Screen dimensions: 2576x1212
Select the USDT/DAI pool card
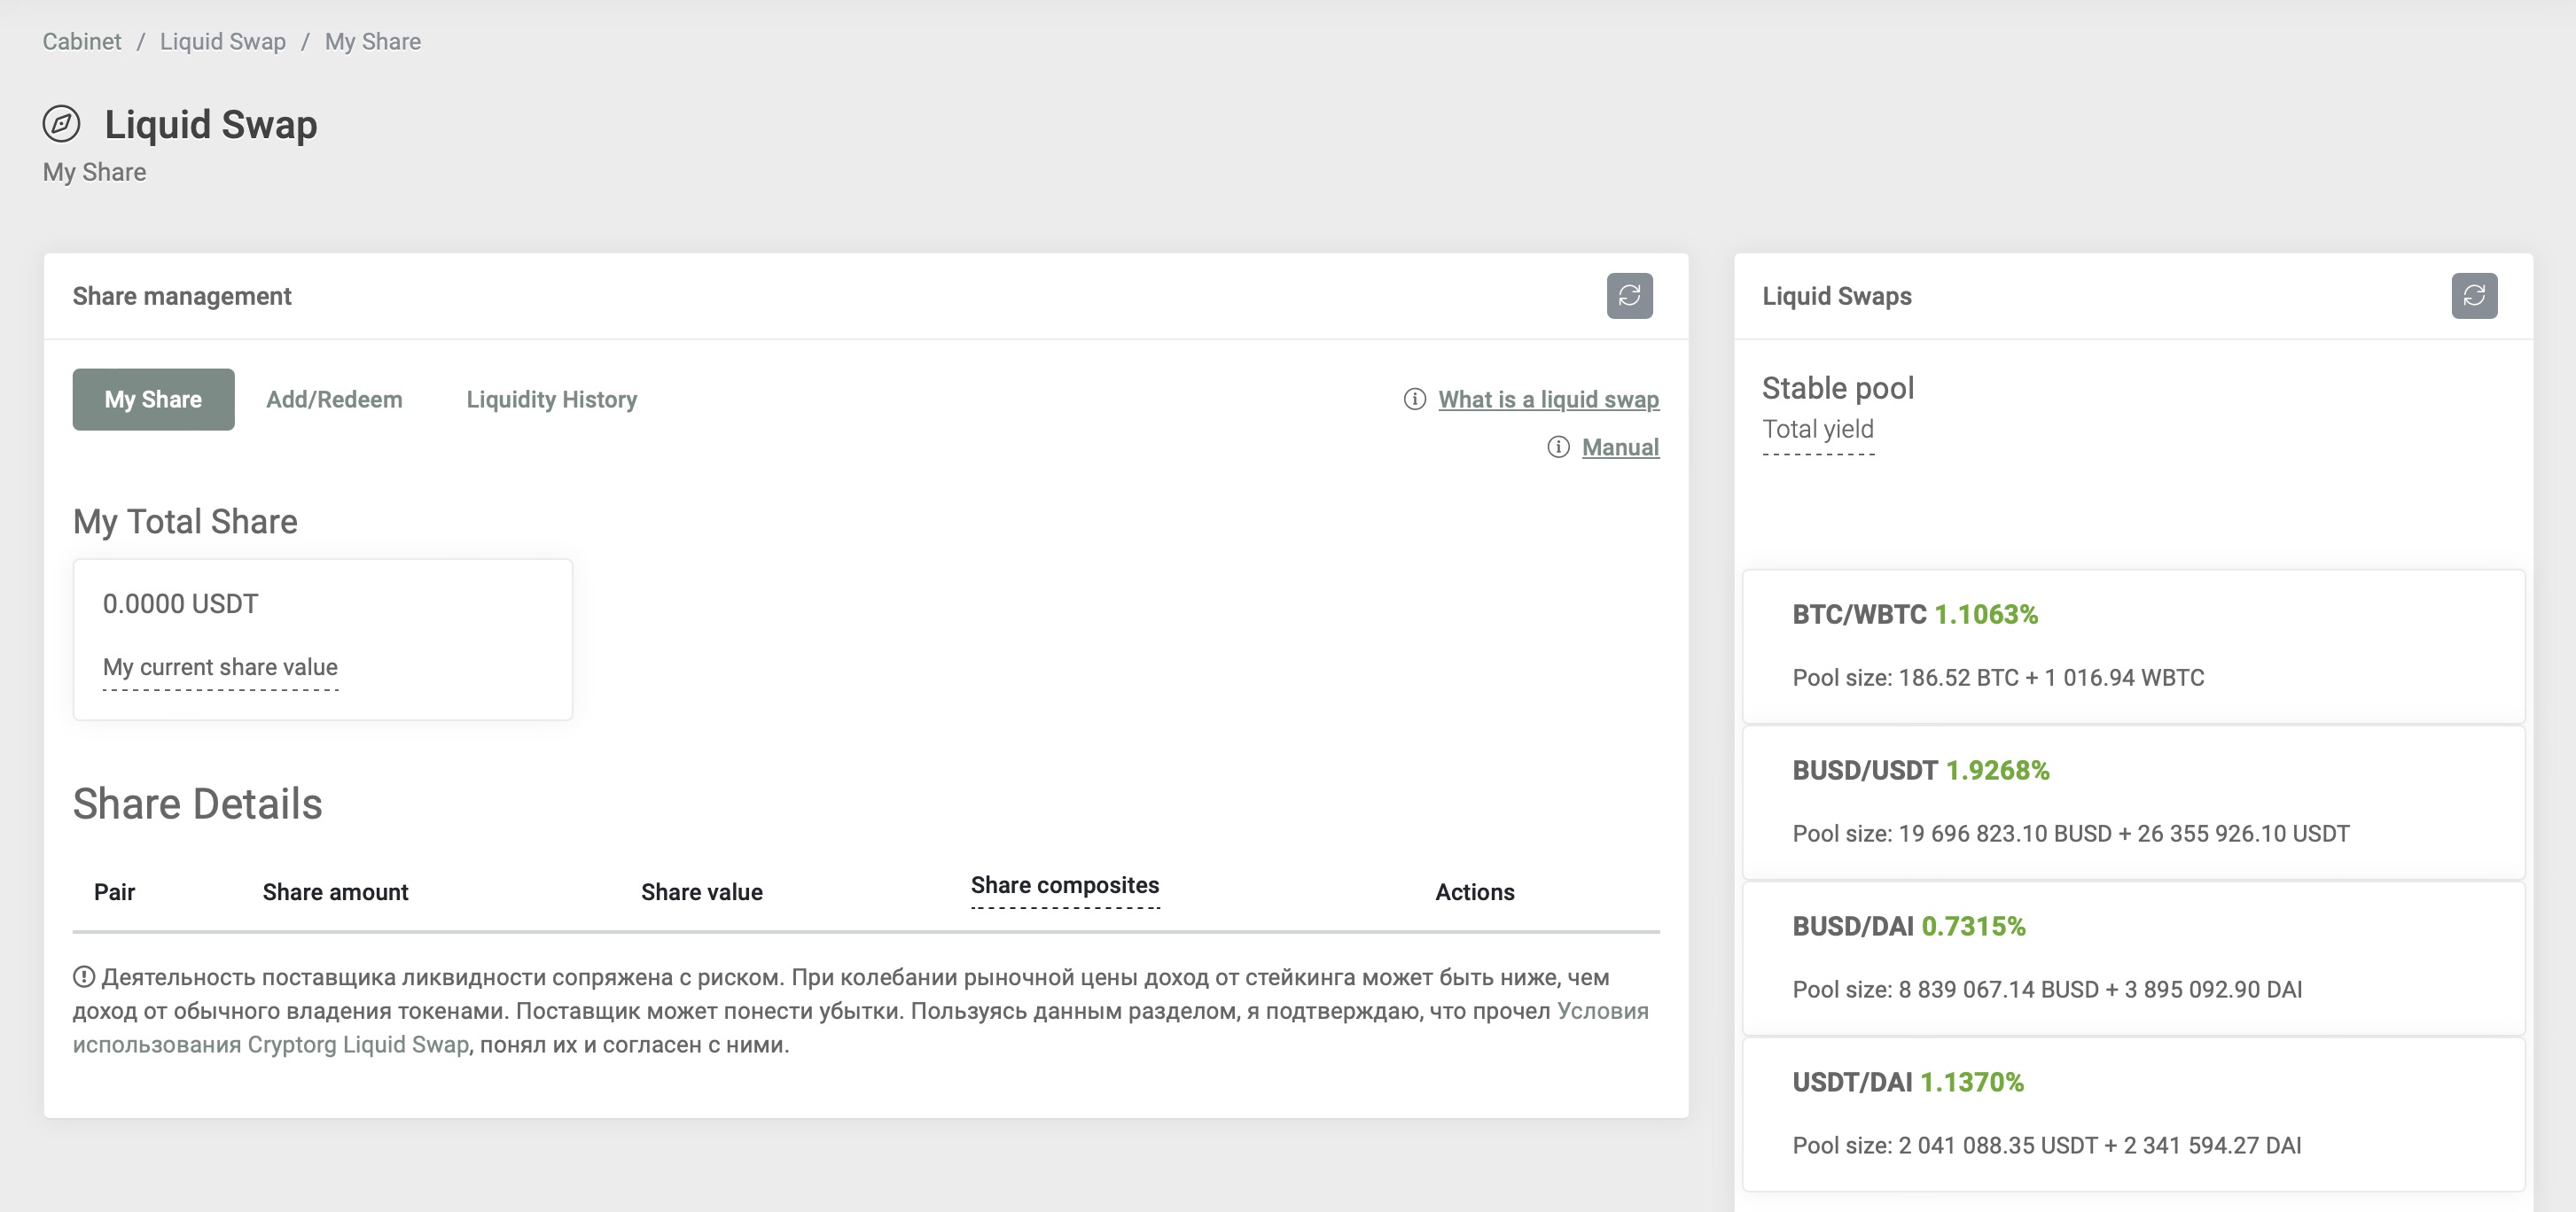(x=2133, y=1114)
